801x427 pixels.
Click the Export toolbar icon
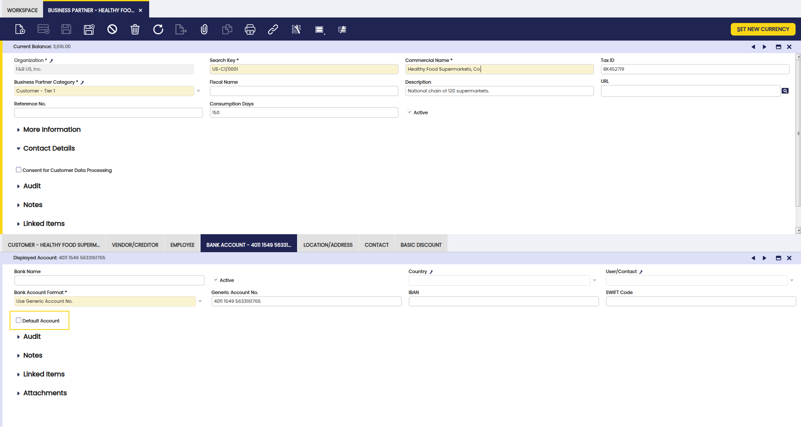coord(181,29)
